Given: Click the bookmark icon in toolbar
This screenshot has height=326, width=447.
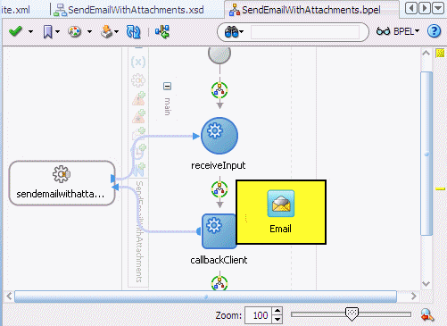Looking at the screenshot, I should click(x=47, y=31).
